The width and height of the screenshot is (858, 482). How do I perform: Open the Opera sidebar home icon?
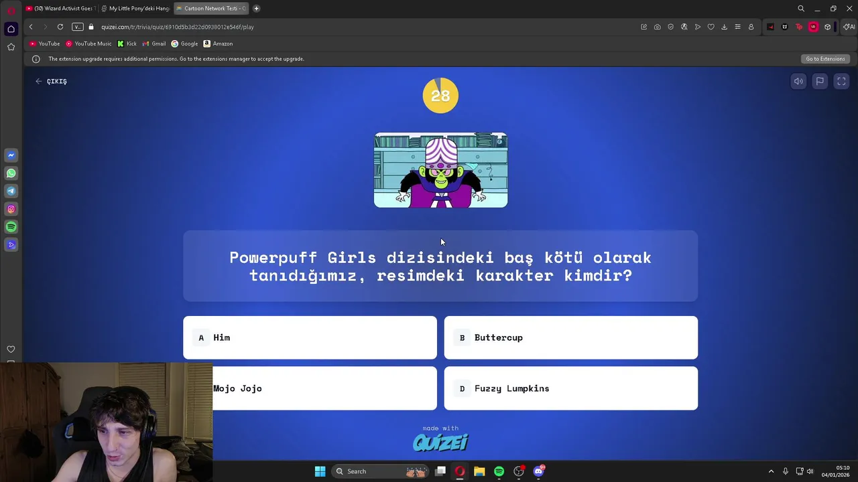[x=11, y=29]
